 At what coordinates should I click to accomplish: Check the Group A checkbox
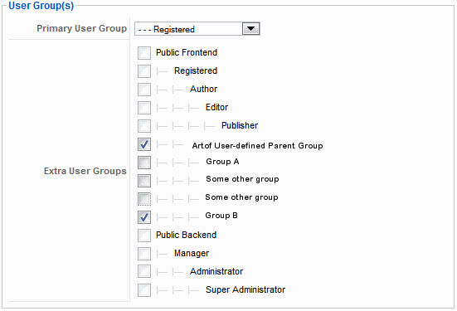(144, 163)
